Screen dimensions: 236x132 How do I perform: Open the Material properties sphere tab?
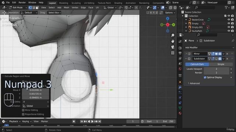click(x=180, y=113)
